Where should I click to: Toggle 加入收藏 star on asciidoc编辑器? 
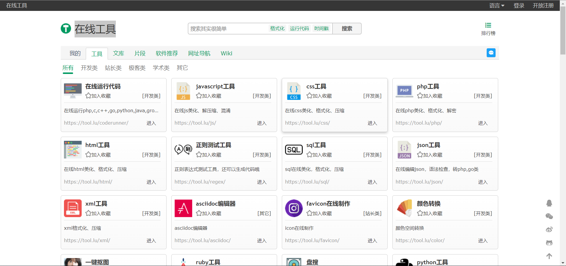(x=199, y=213)
